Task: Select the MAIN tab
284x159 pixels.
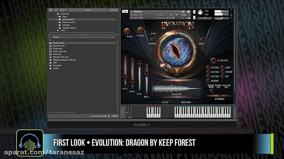Action: (x=165, y=102)
